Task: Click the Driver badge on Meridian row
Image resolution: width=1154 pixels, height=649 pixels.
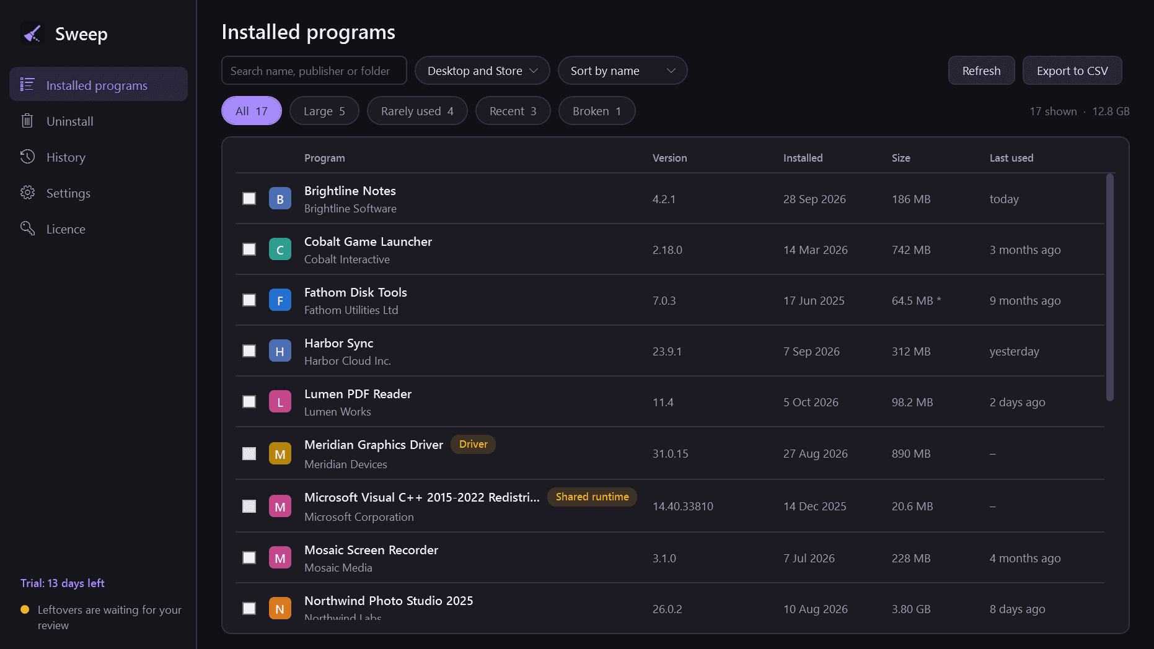Action: [x=473, y=445]
